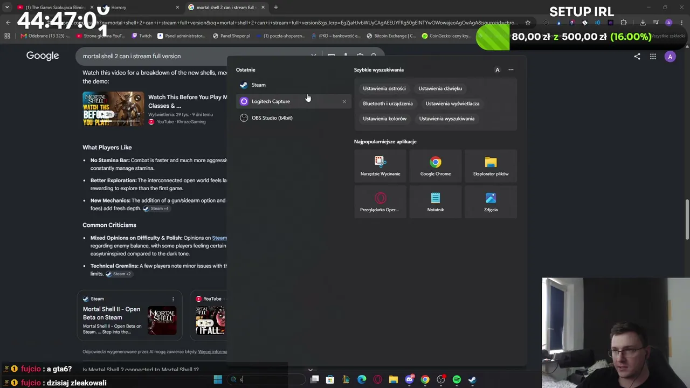Open OBS Studio from taskbar
The width and height of the screenshot is (690, 388).
pyautogui.click(x=441, y=379)
